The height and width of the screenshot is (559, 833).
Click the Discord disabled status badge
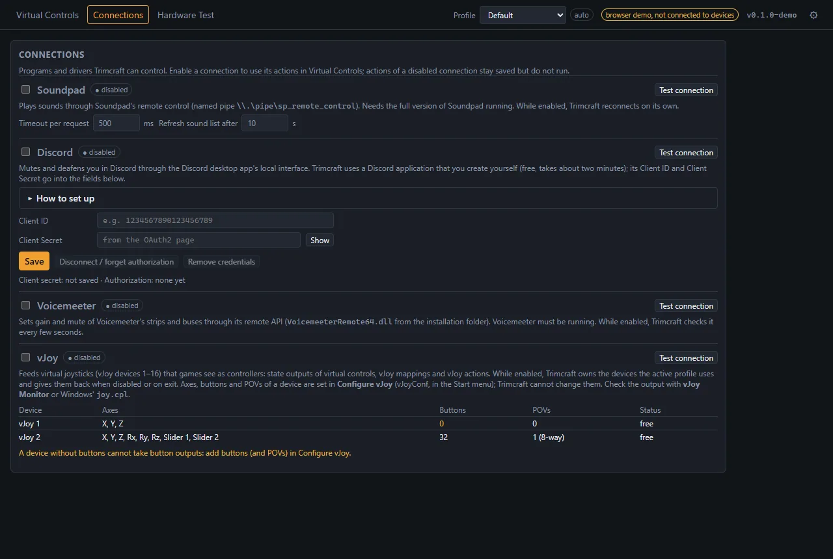point(99,152)
